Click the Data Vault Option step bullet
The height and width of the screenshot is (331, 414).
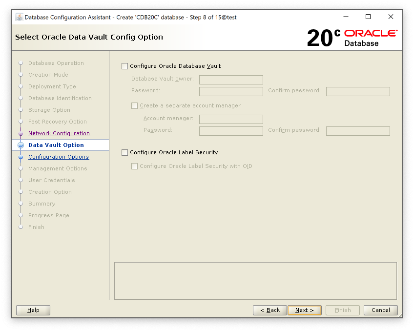pyautogui.click(x=21, y=145)
